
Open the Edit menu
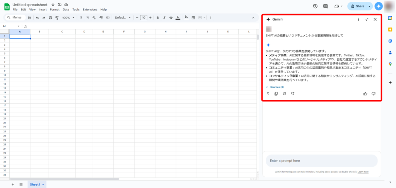(23, 10)
